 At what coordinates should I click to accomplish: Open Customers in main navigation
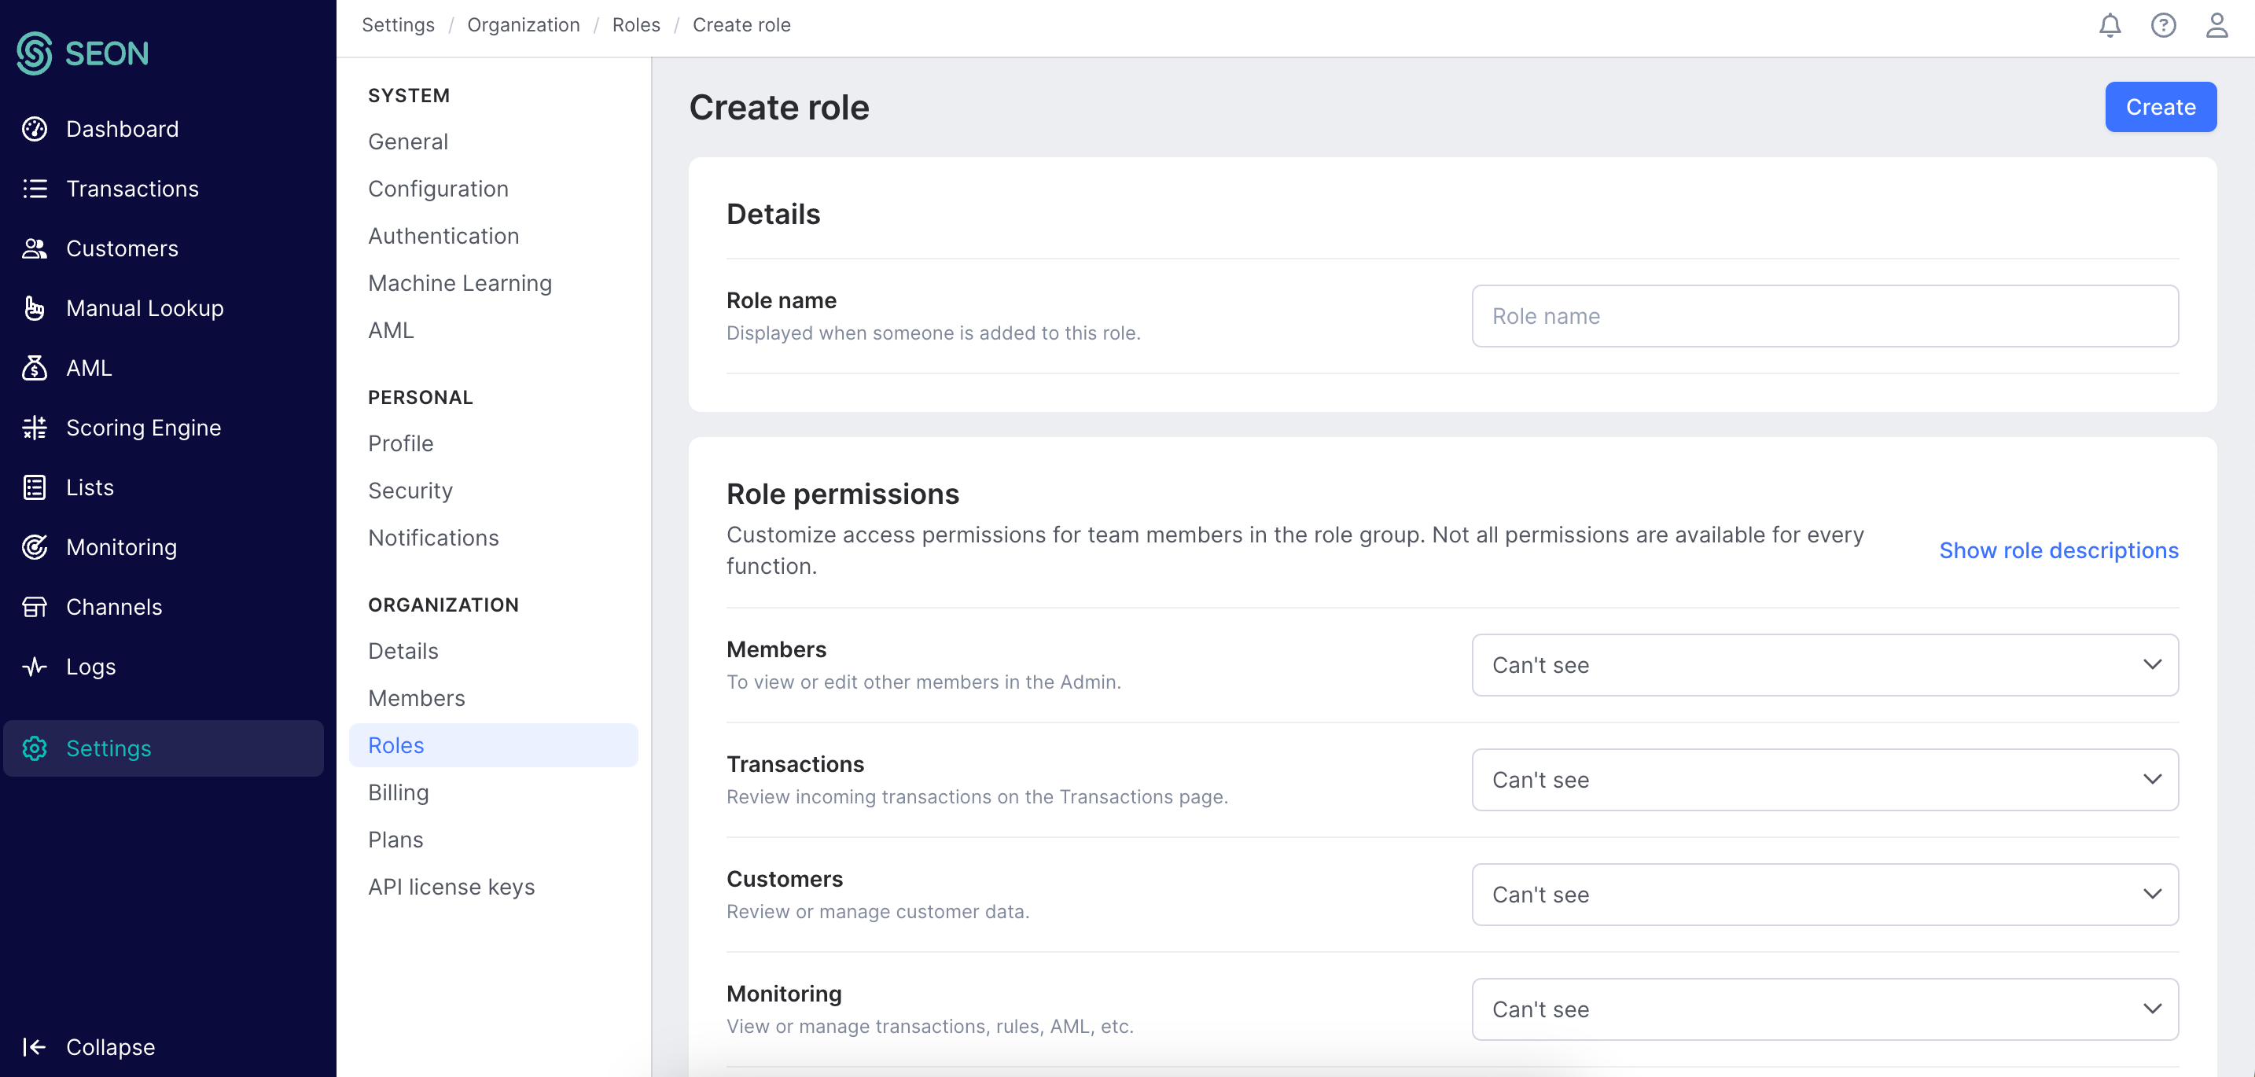tap(123, 248)
